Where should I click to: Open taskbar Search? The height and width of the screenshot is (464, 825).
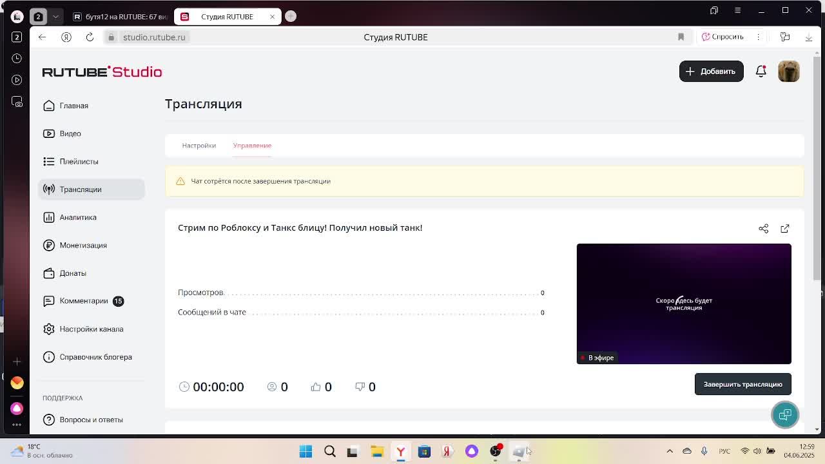coord(330,452)
